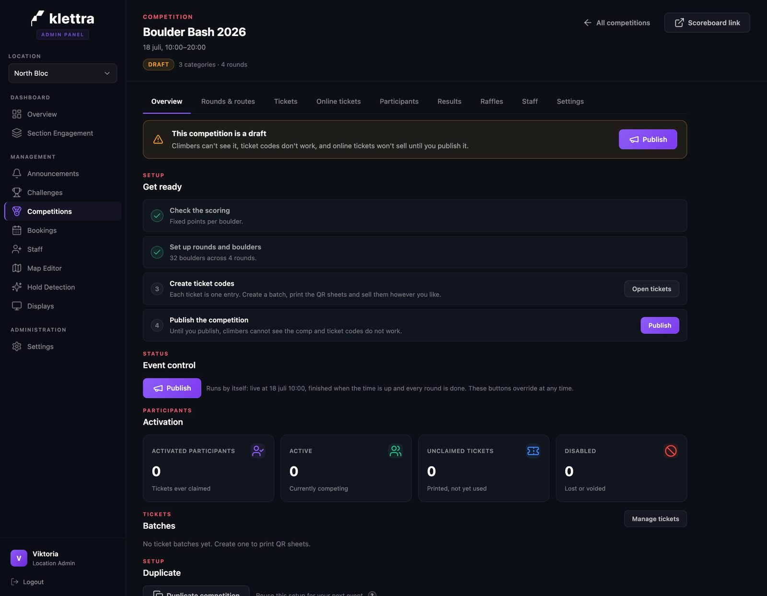Click the Open tickets button
This screenshot has width=767, height=596.
[651, 289]
